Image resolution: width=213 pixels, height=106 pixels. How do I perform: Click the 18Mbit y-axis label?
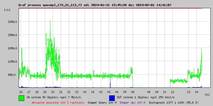(x=13, y=48)
